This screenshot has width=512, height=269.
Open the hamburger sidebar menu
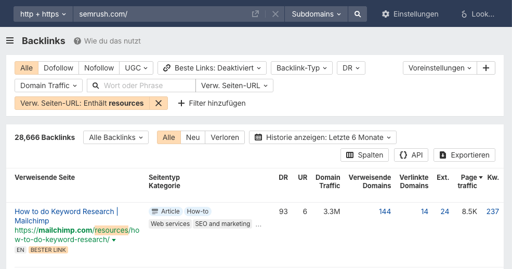click(x=10, y=41)
